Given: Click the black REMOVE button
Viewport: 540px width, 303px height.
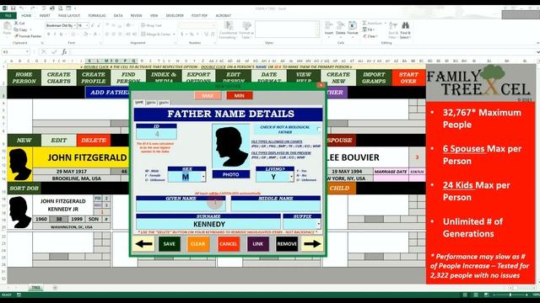Looking at the screenshot, I should tap(287, 244).
